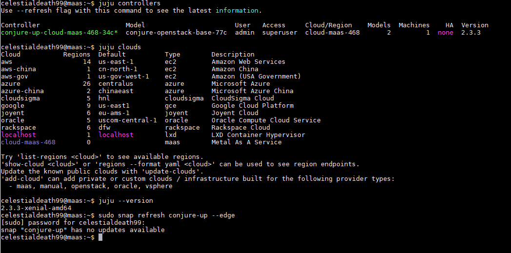Select the version string 2.3.3-xenial-amd64

(x=36, y=208)
